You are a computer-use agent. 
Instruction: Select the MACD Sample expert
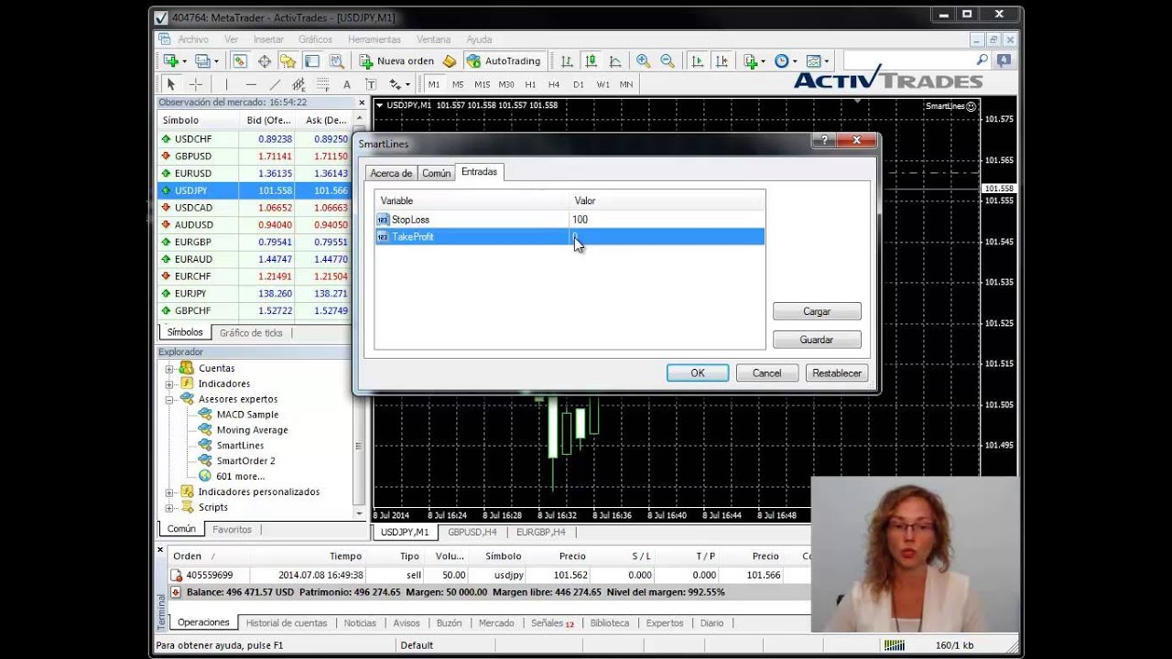247,415
